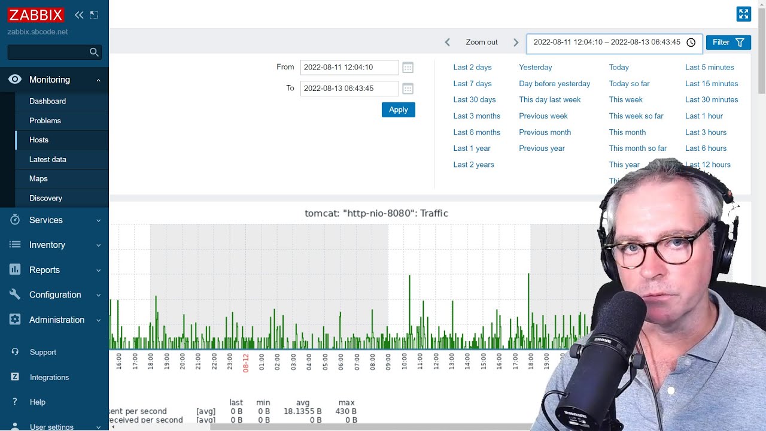
Task: Click the search magnifier icon in sidebar
Action: click(94, 52)
